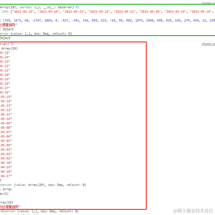This screenshot has width=215, height=215.
Task: Click the info icon beside 'rver}'
Action: pyautogui.click(x=12, y=44)
